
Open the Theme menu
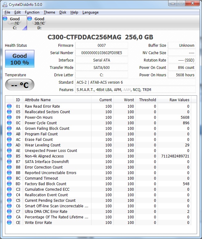click(x=50, y=12)
